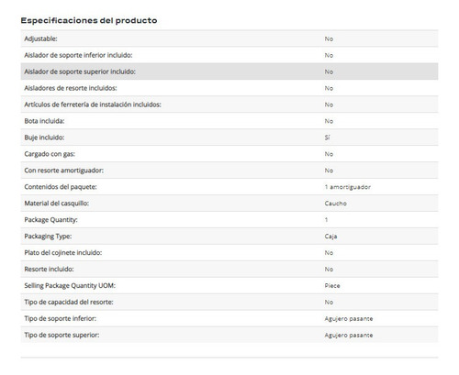Viewport: 459px width, 375px height.
Task: Click the Aisladores de resorte incluidos label
Action: 71,88
